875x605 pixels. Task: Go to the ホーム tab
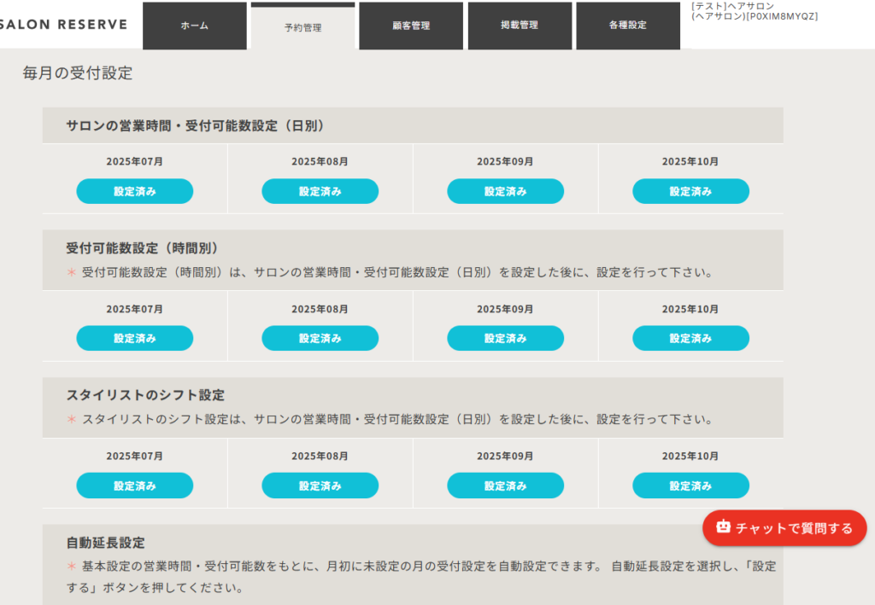194,26
